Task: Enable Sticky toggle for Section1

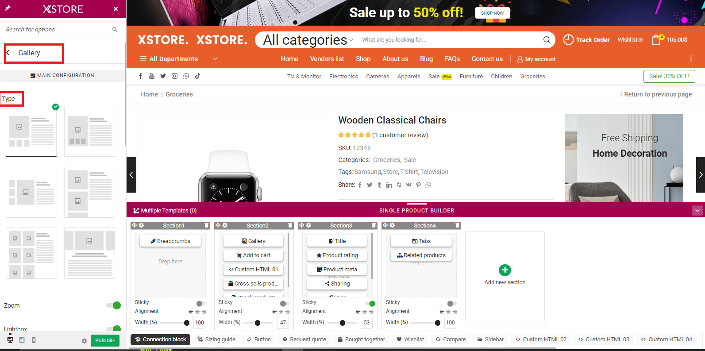Action: [x=201, y=304]
